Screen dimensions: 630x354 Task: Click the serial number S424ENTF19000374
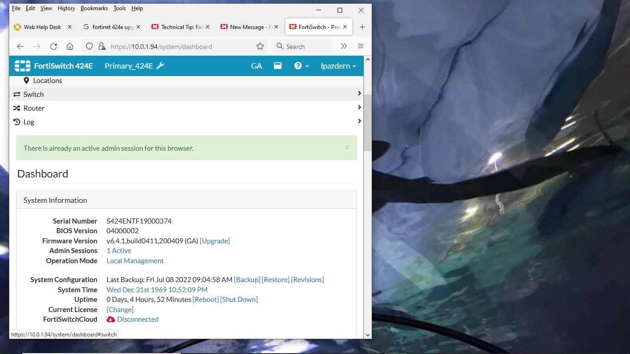point(139,221)
